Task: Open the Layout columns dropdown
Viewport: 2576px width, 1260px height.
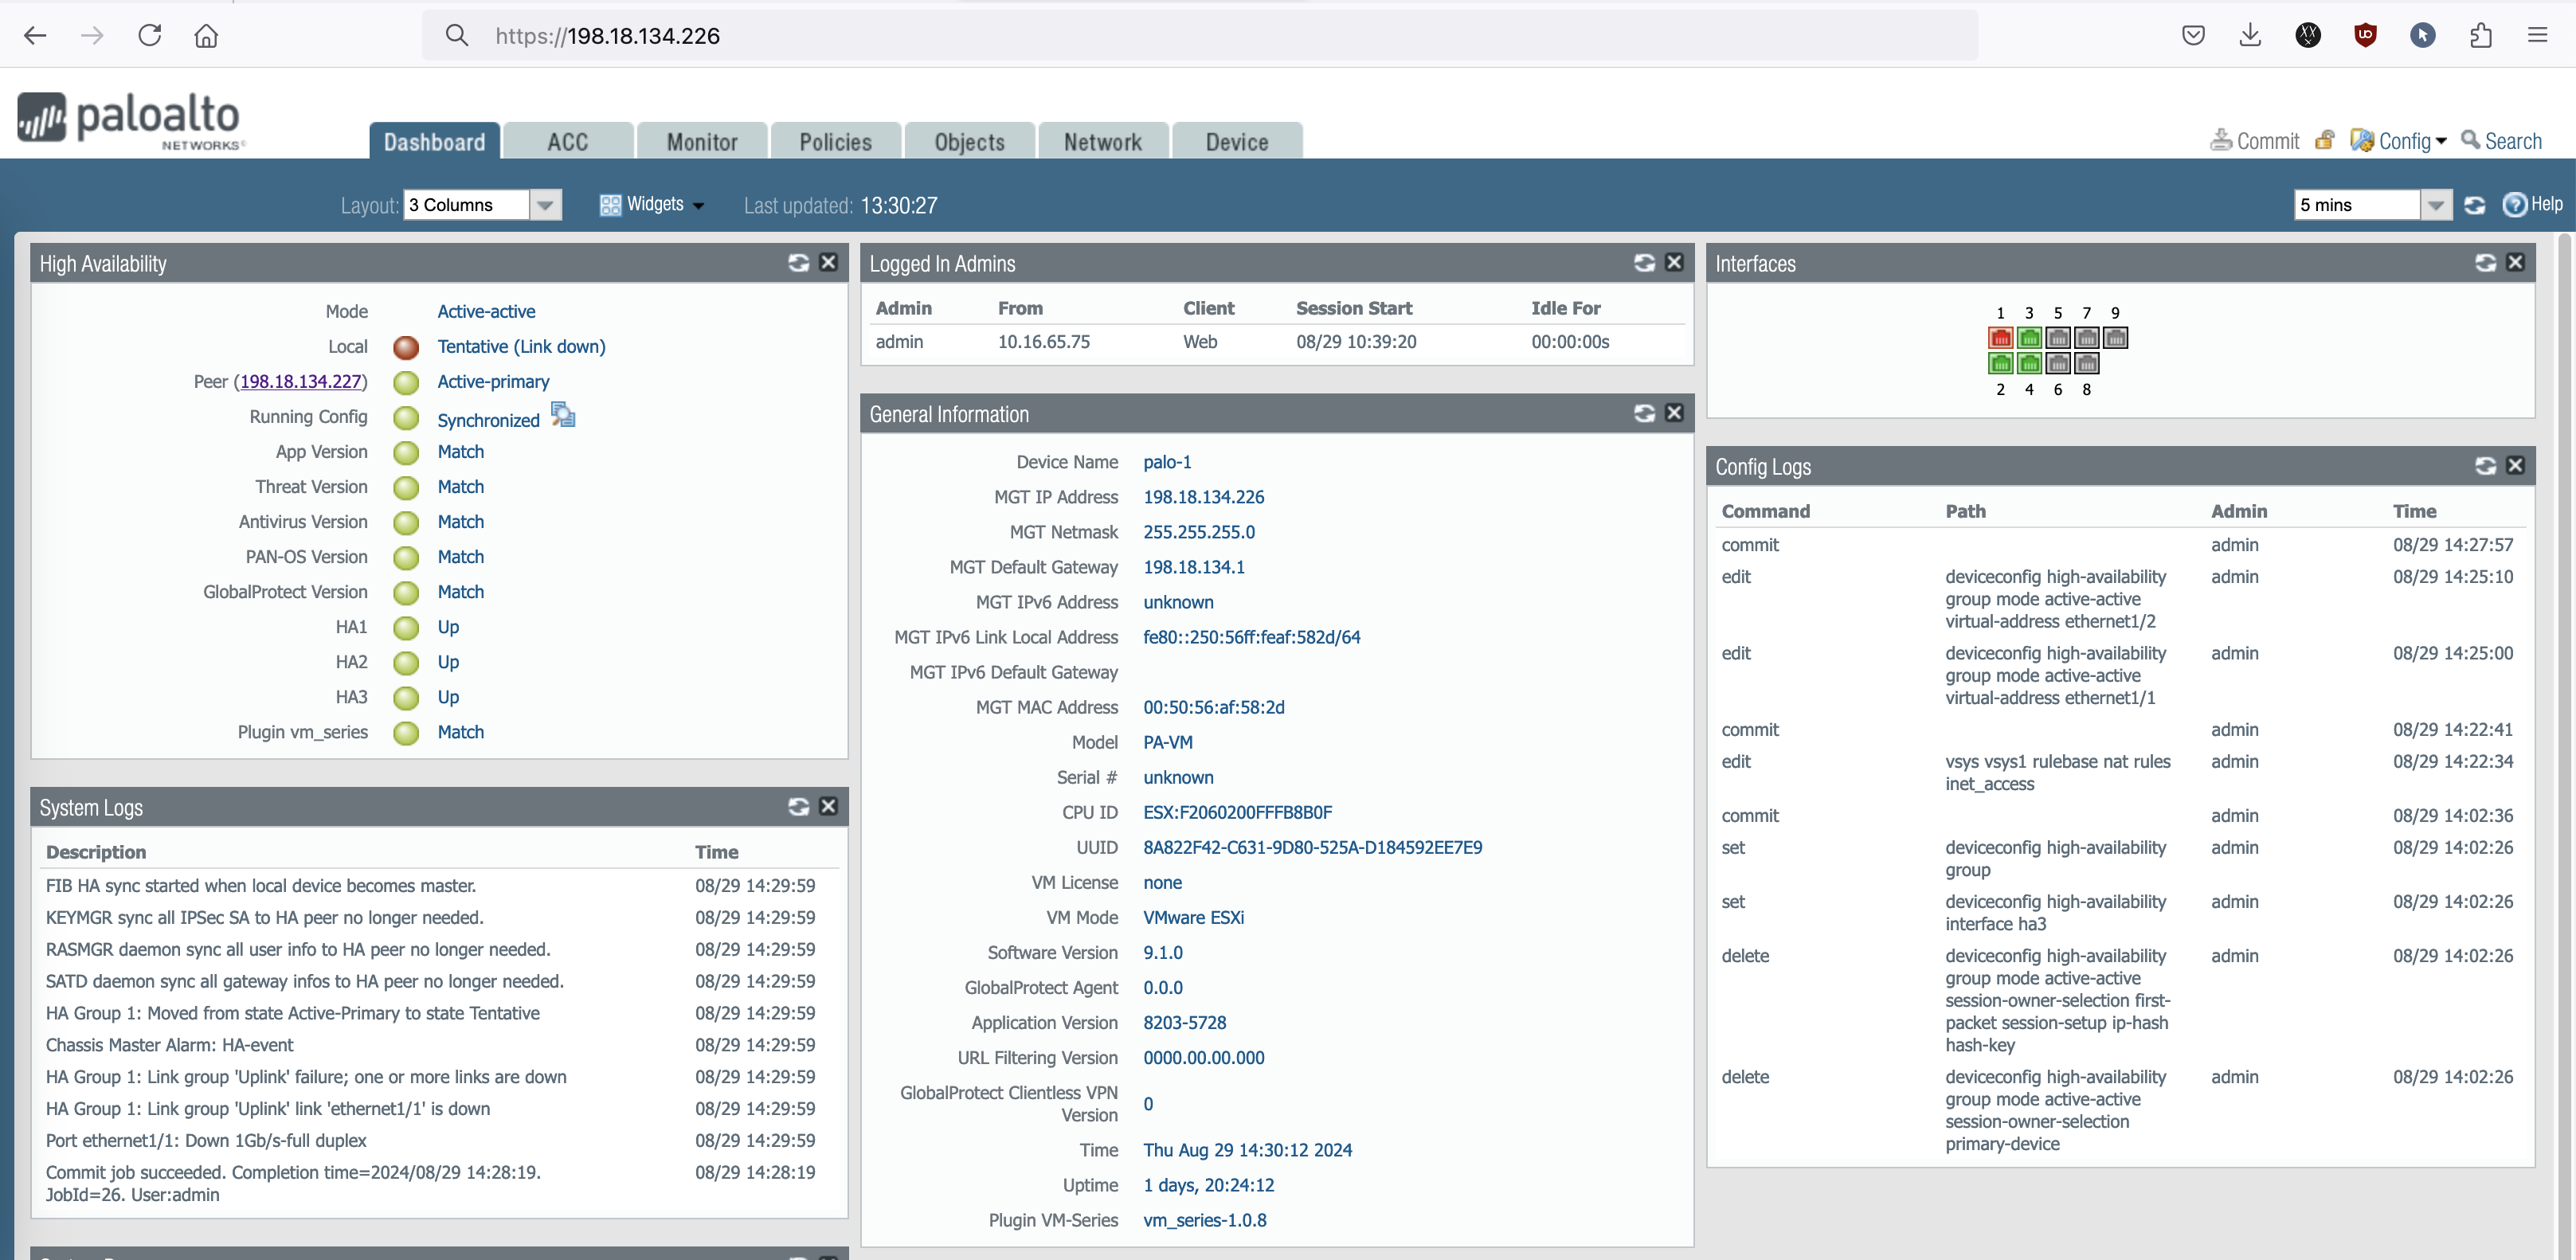Action: (x=545, y=205)
